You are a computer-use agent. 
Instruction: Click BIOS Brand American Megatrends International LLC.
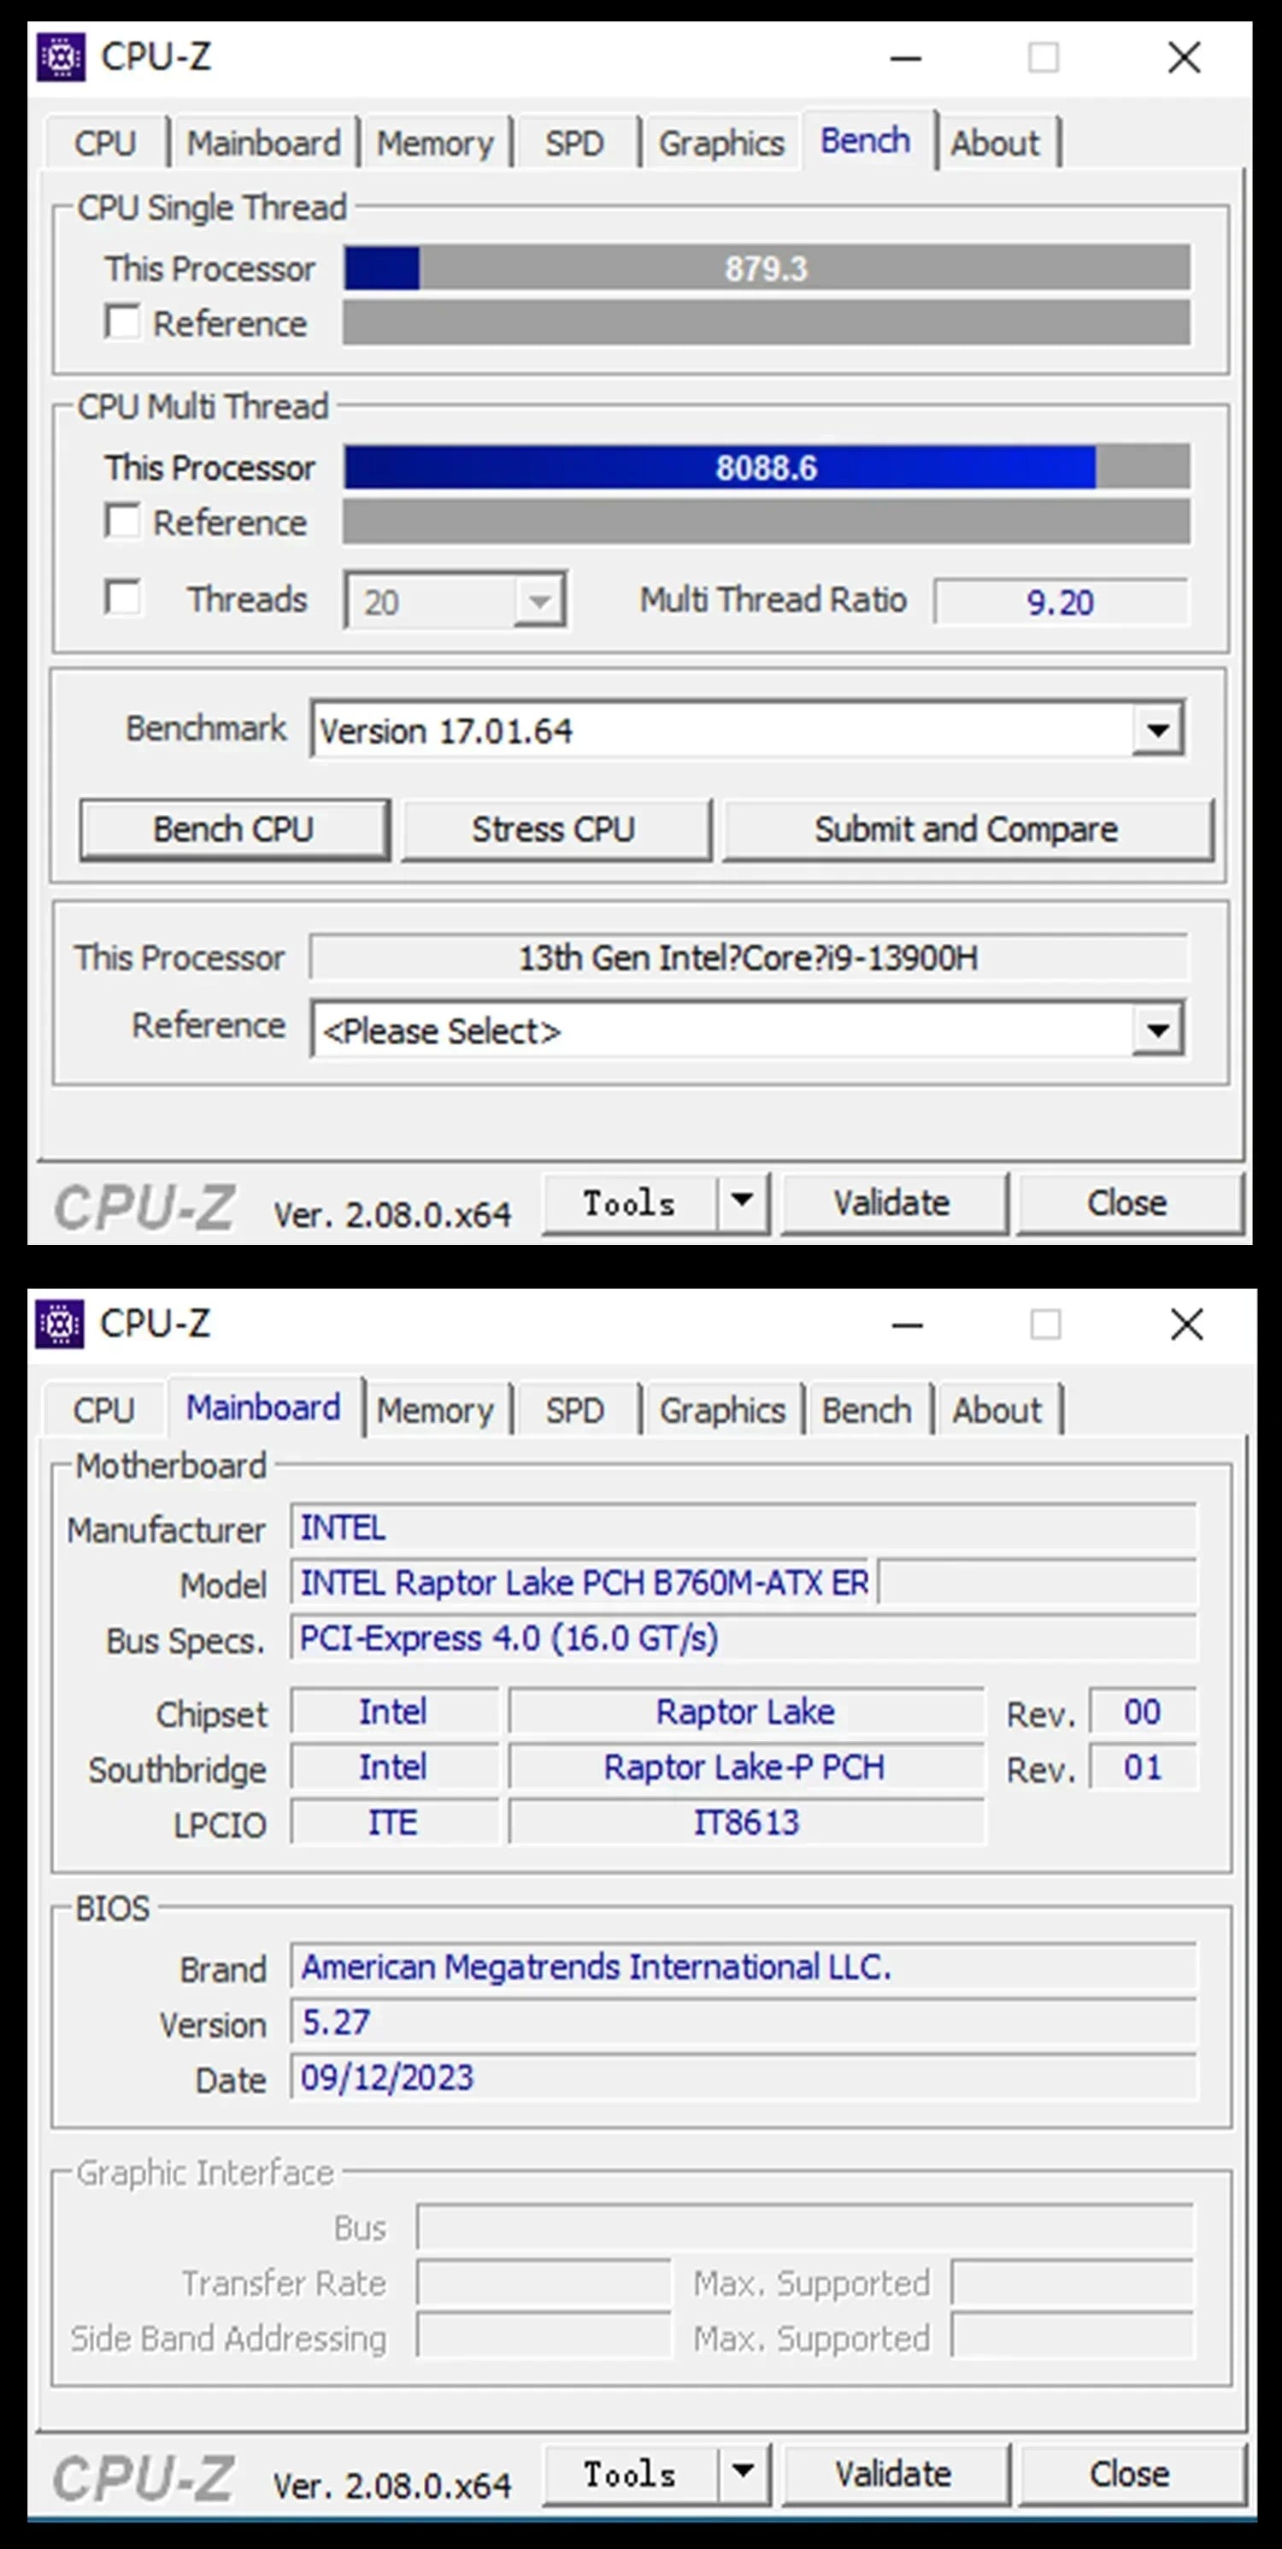point(743,1968)
